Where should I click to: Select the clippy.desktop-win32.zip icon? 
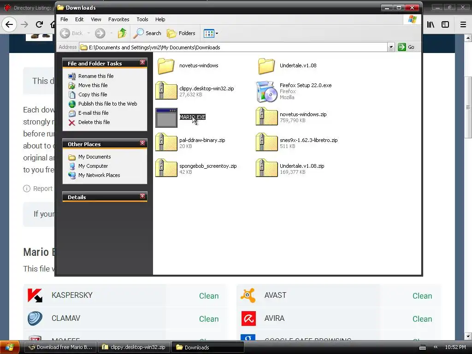pos(166,91)
